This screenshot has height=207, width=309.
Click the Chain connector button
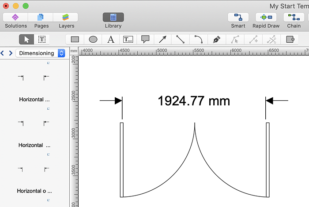click(294, 18)
